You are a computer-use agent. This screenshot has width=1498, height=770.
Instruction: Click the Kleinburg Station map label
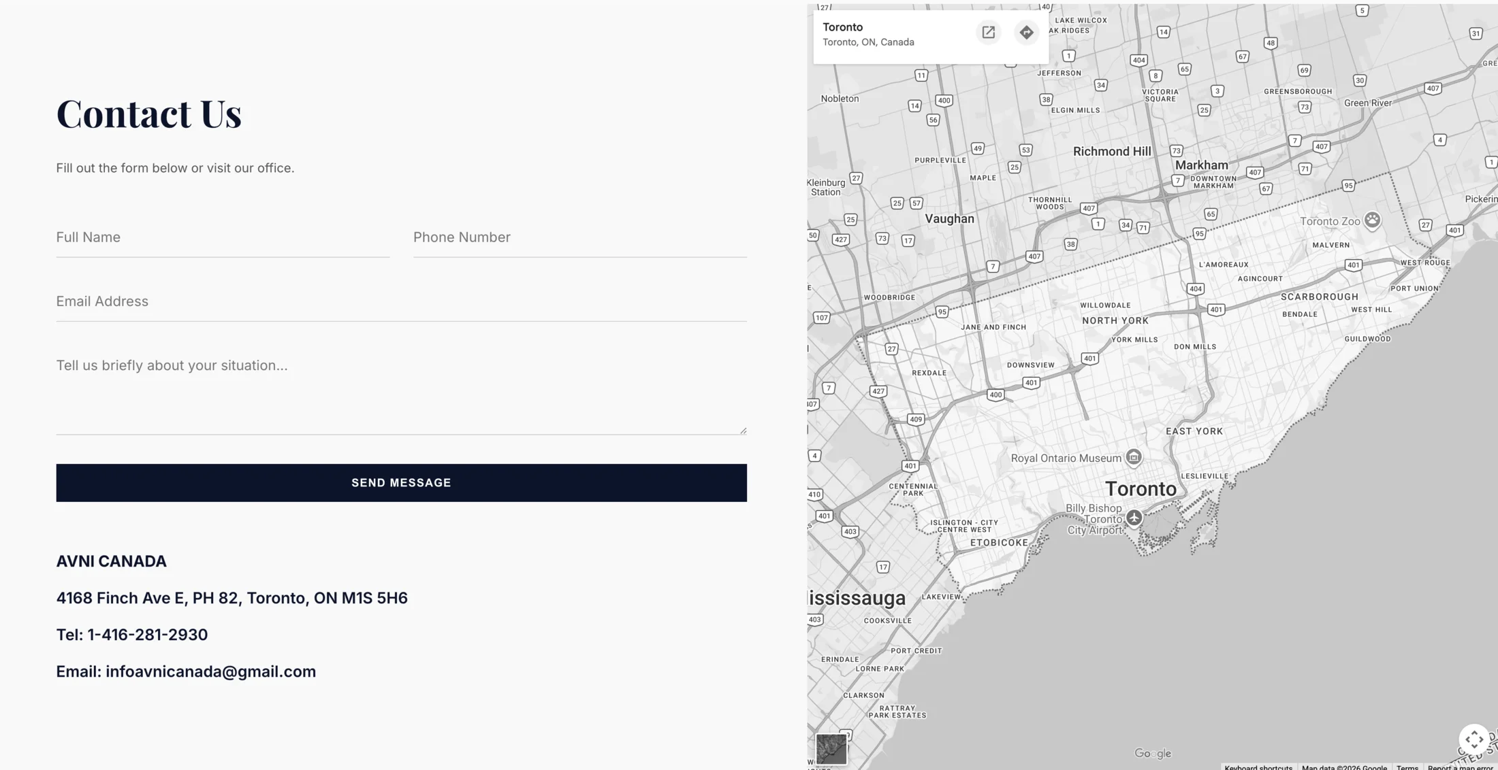pyautogui.click(x=826, y=188)
